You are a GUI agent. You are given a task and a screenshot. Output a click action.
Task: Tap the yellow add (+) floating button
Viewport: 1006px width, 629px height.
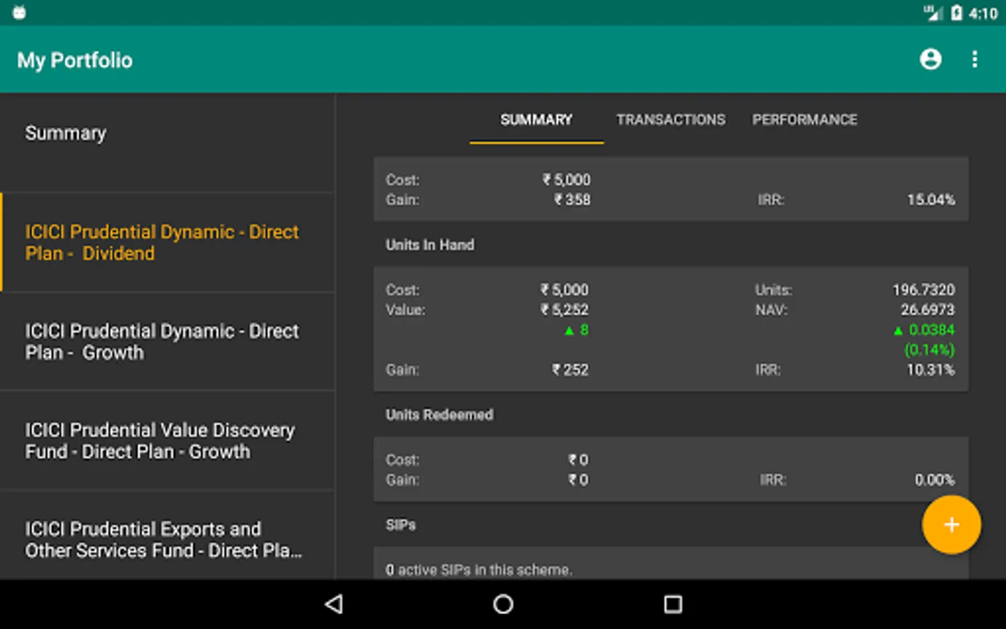(x=952, y=525)
